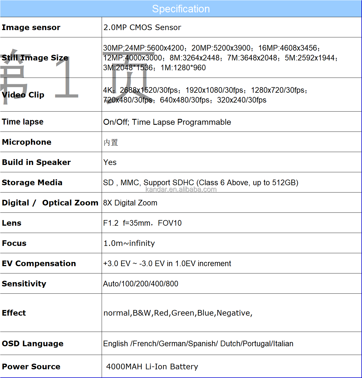Select the 'Still Image Size' label
The width and height of the screenshot is (362, 378).
tap(35, 58)
